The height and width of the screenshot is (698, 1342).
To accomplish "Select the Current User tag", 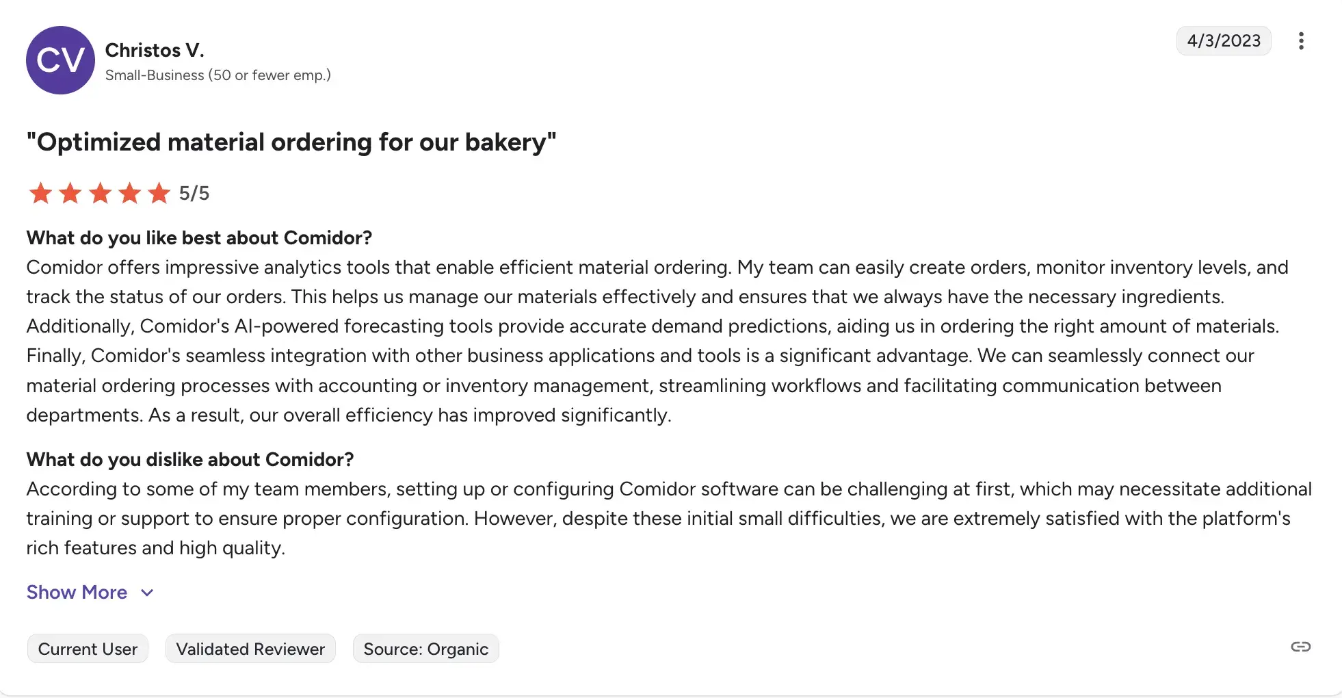I will pyautogui.click(x=88, y=649).
